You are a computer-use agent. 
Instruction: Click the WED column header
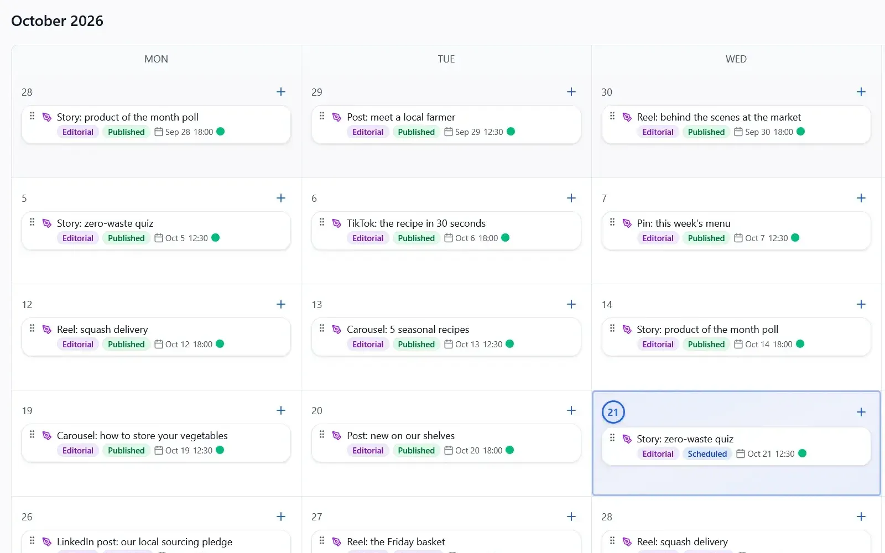click(x=736, y=59)
